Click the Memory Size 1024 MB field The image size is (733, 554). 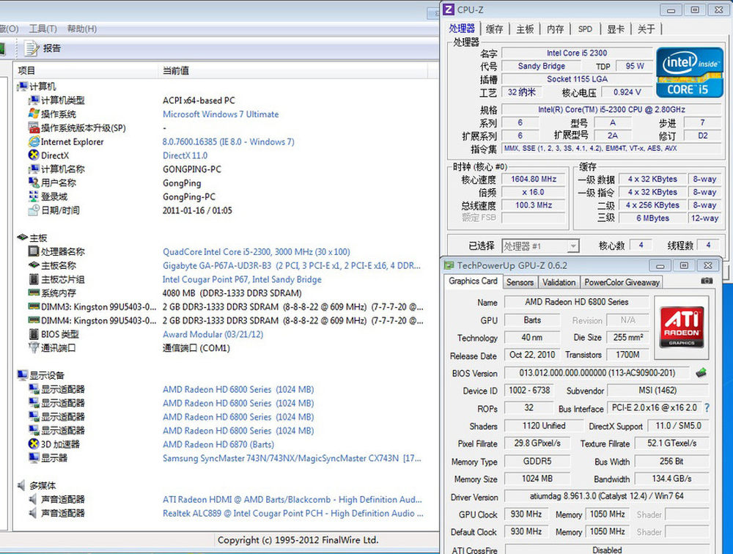tap(537, 479)
